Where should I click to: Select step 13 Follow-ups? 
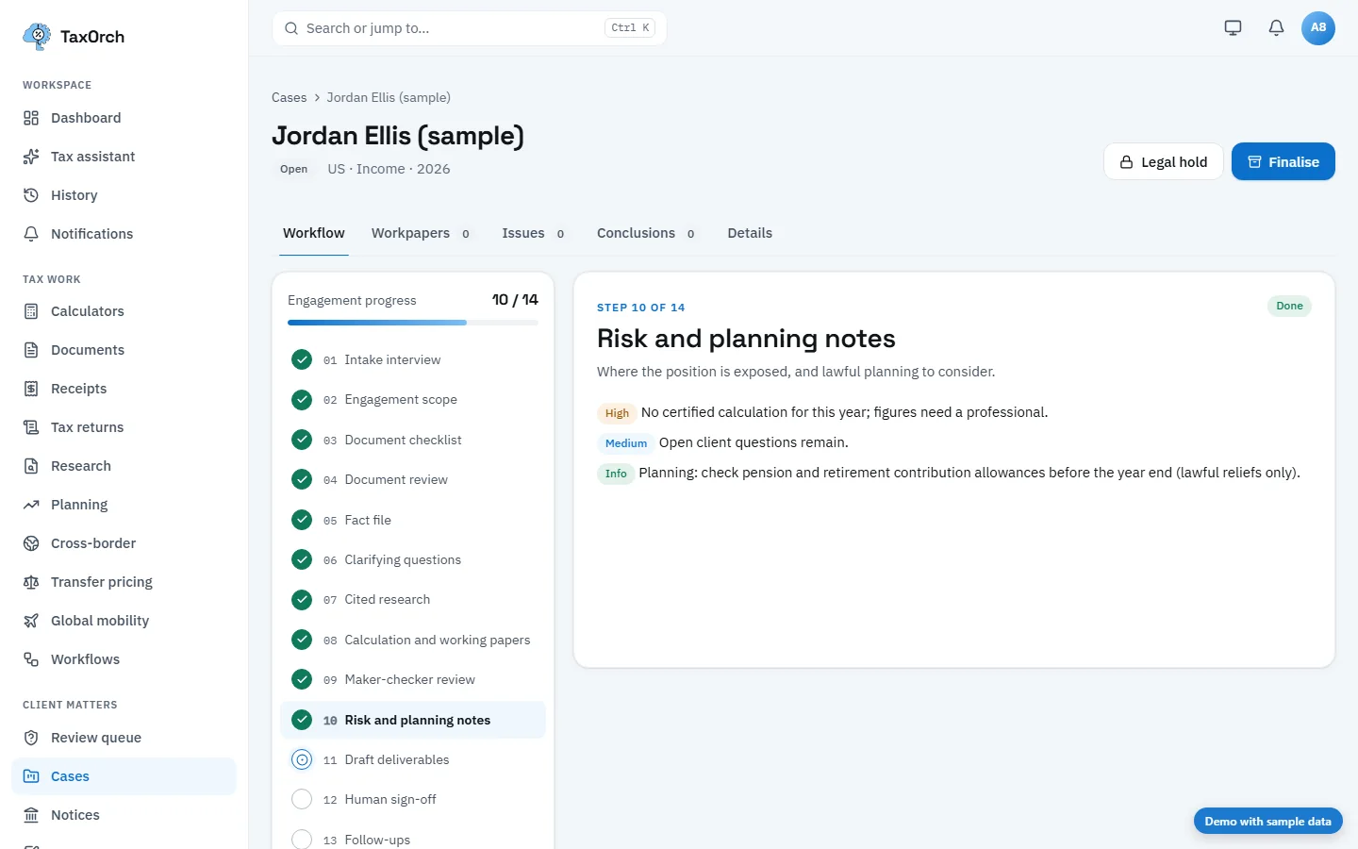click(413, 840)
